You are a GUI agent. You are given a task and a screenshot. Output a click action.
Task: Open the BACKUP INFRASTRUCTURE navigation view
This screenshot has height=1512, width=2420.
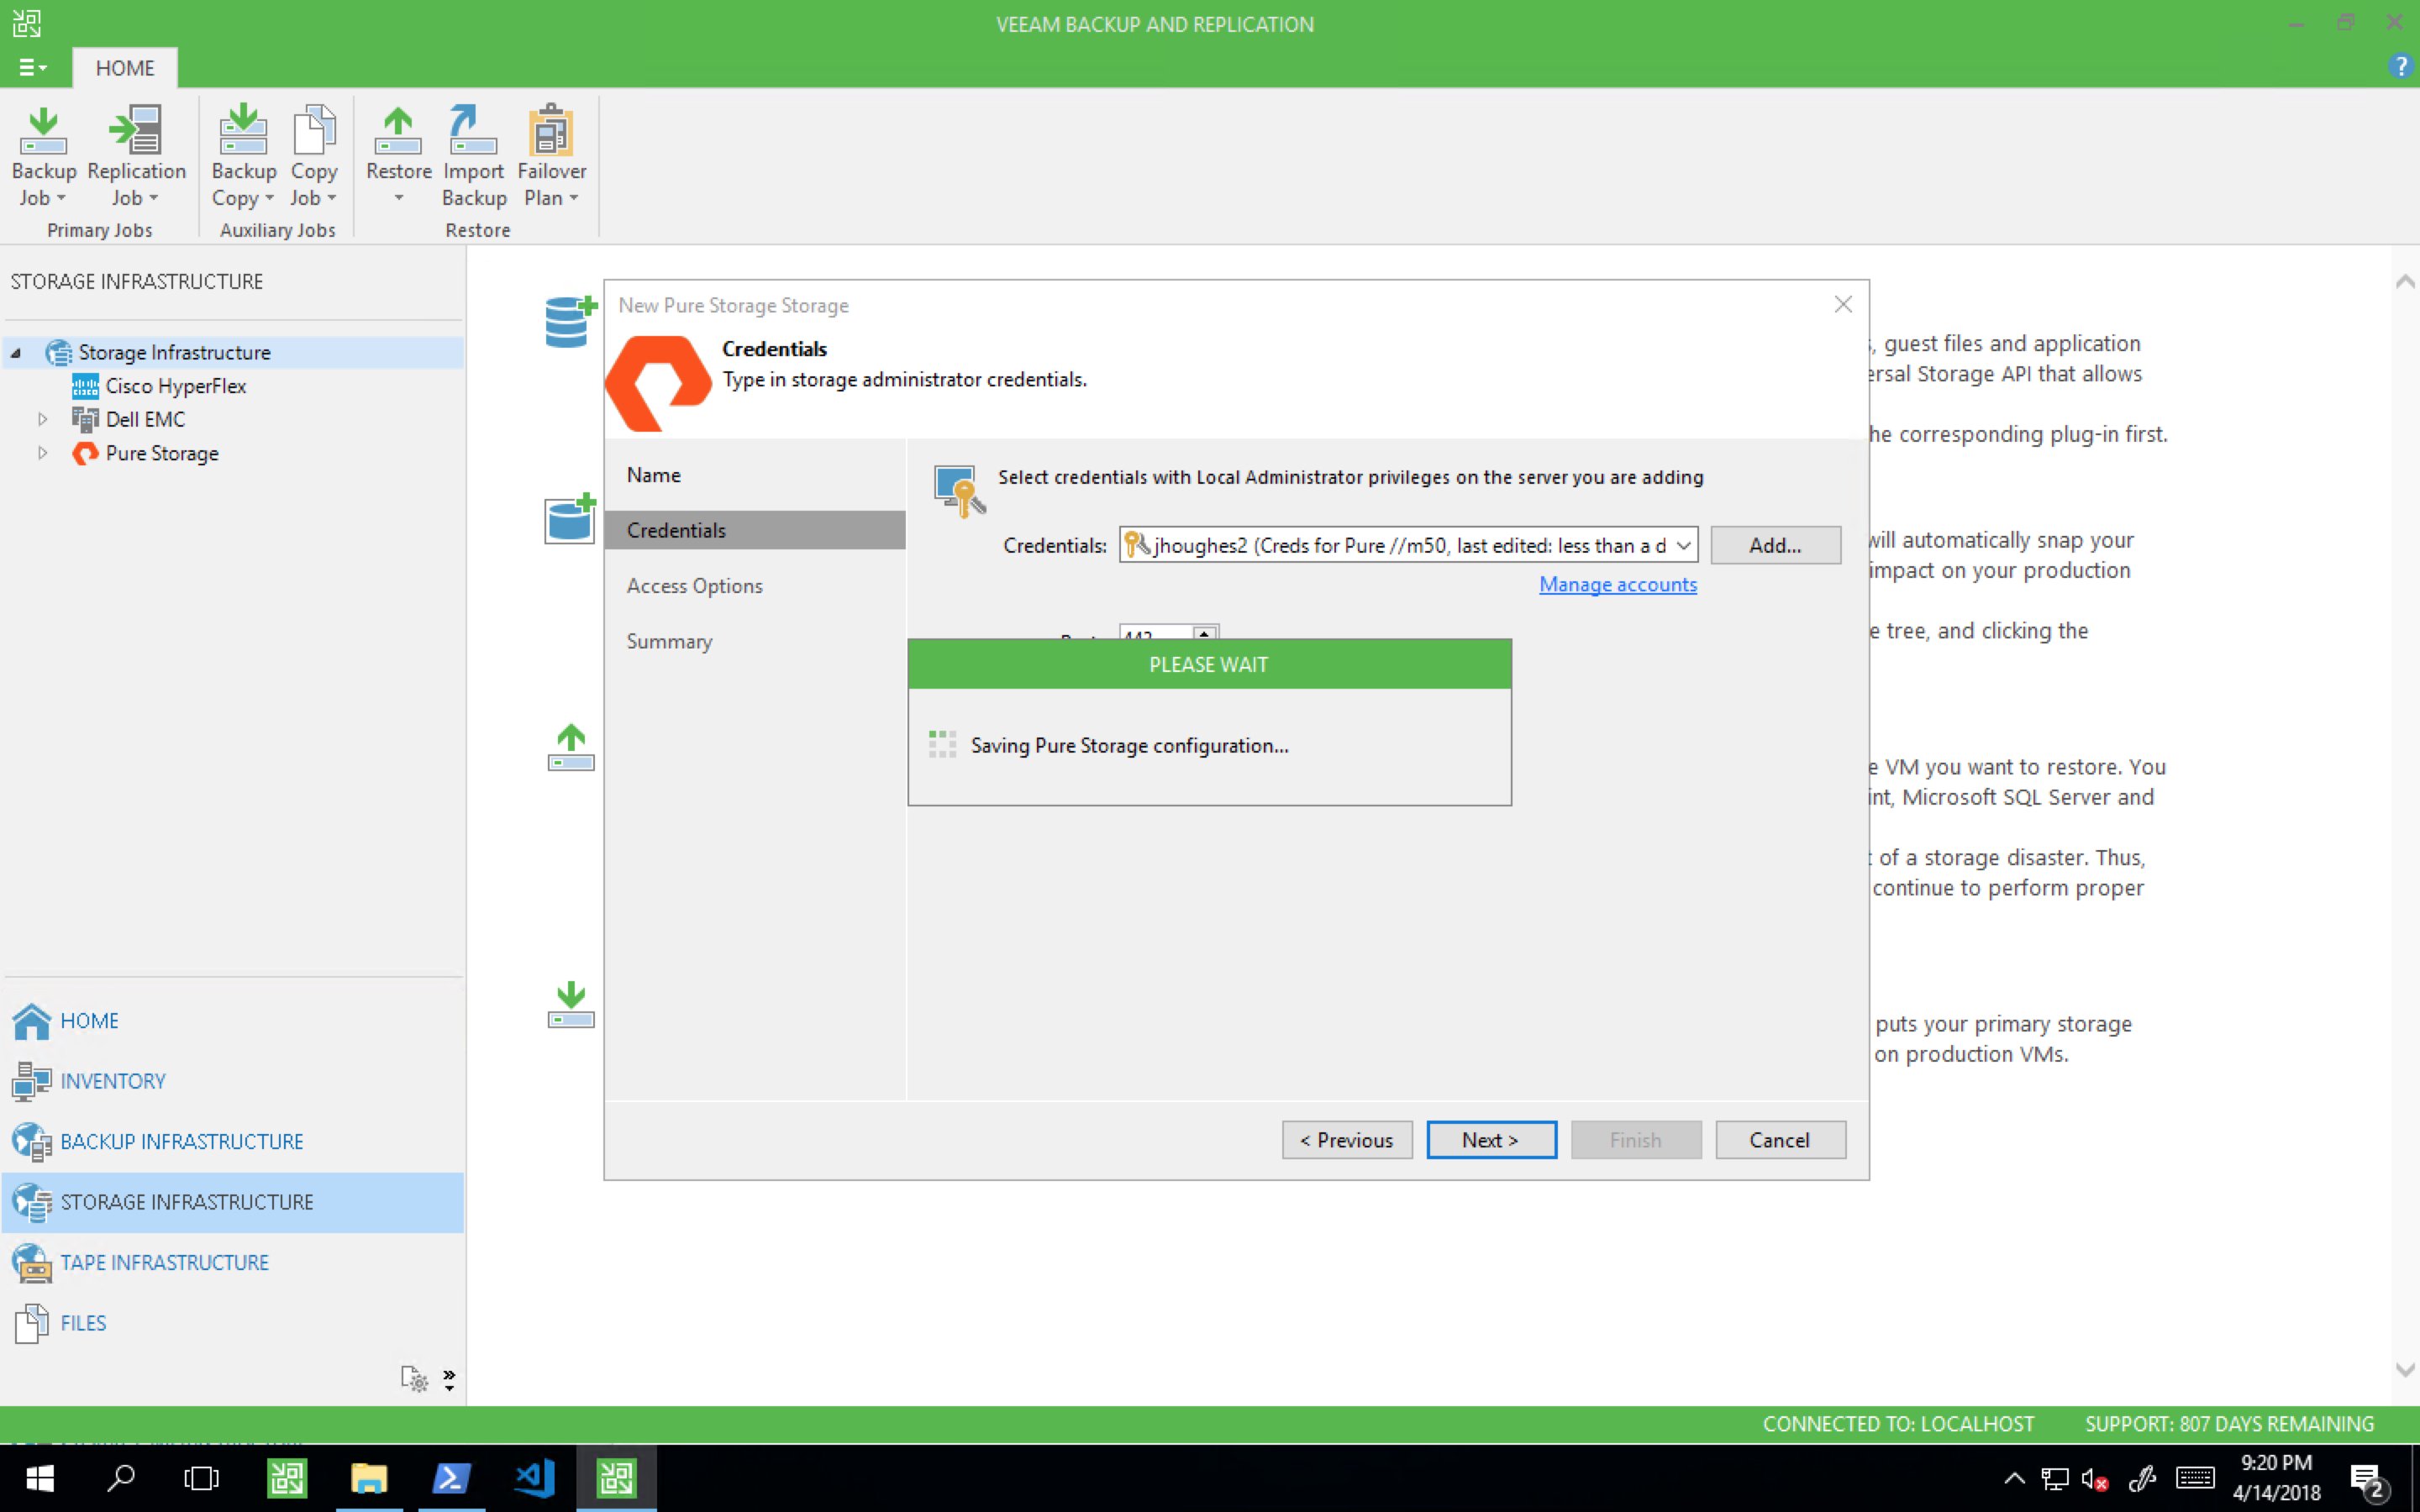pyautogui.click(x=232, y=1141)
